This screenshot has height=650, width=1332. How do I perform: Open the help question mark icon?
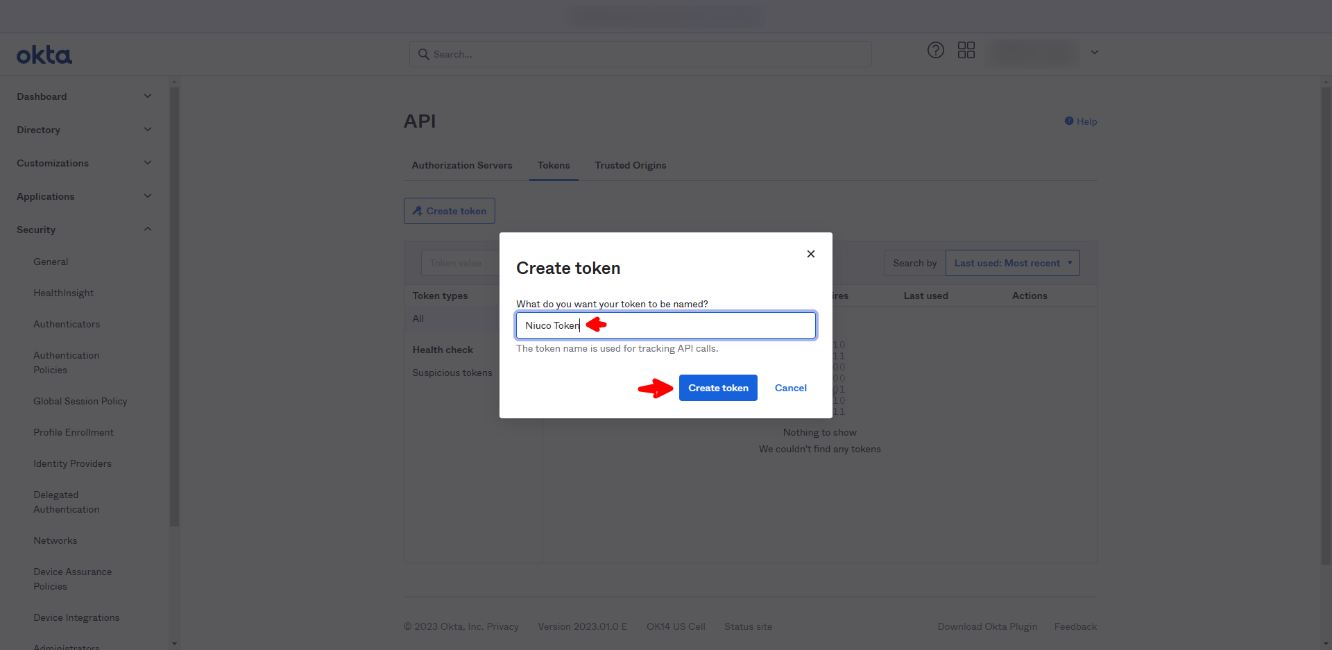pyautogui.click(x=936, y=50)
